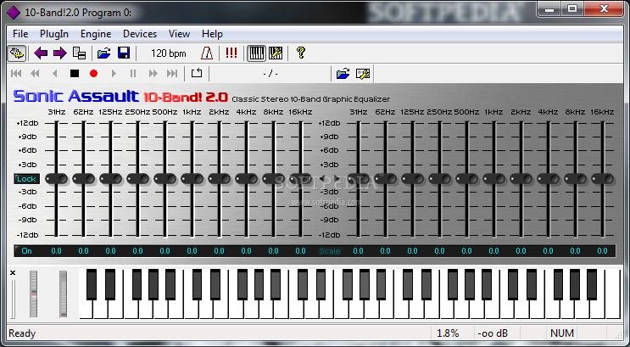
Task: Click left channel 250Hz slider knob
Action: 138,179
